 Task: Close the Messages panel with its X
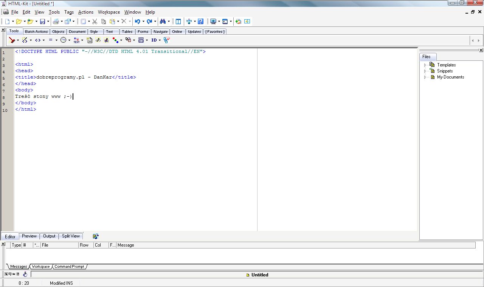pos(3,243)
